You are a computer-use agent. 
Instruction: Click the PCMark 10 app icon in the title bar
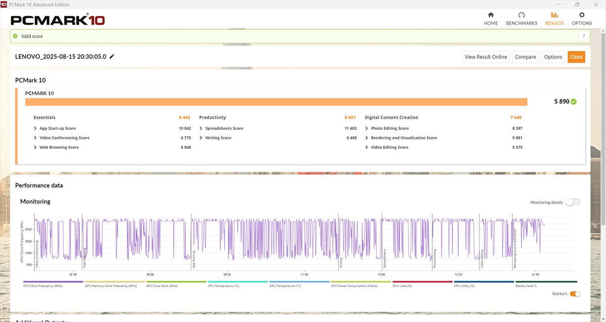[x=5, y=5]
